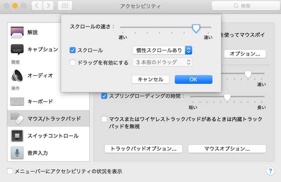Uncheck the スクロール checkbox
The height and width of the screenshot is (182, 281).
pos(73,50)
